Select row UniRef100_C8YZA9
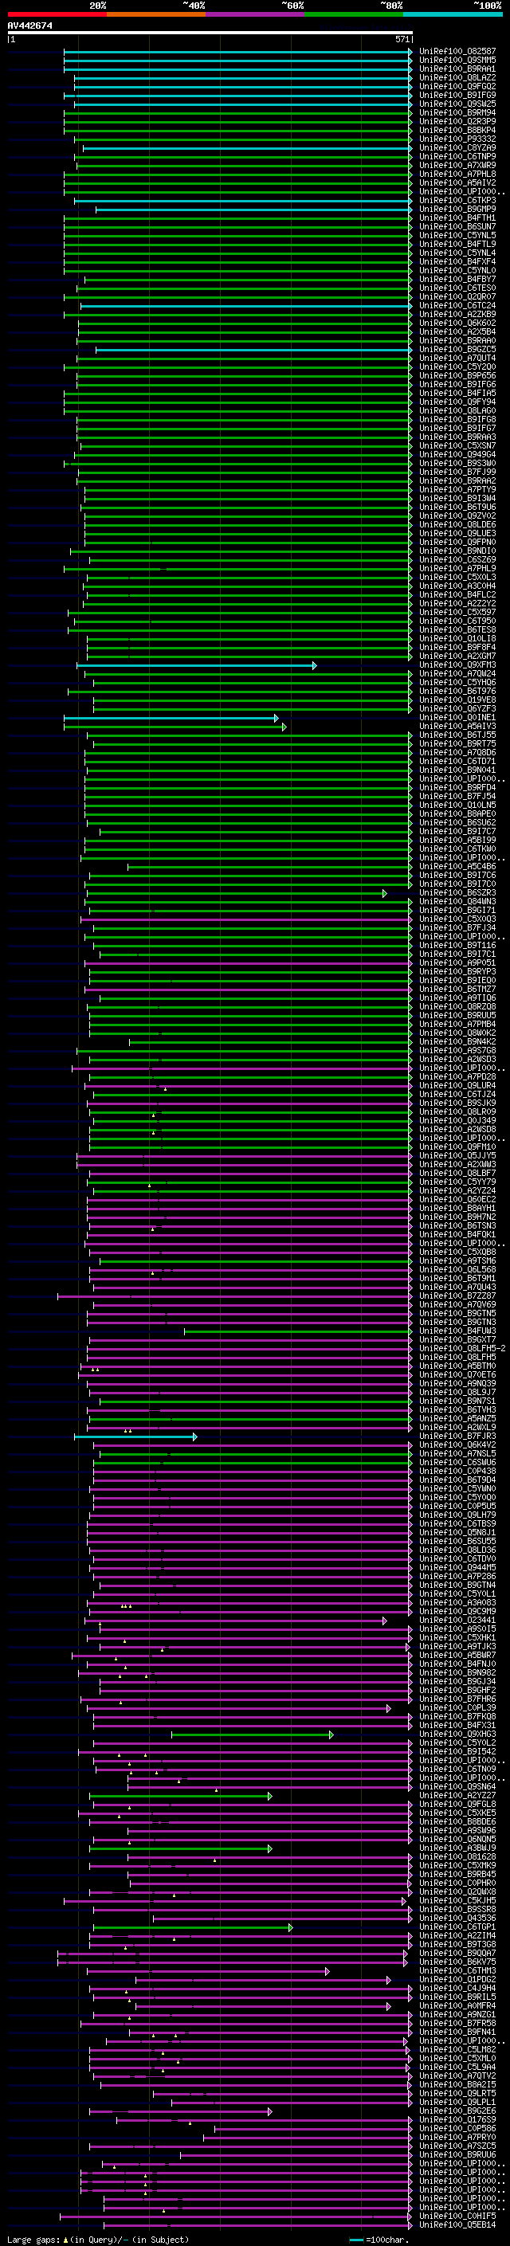 point(457,147)
